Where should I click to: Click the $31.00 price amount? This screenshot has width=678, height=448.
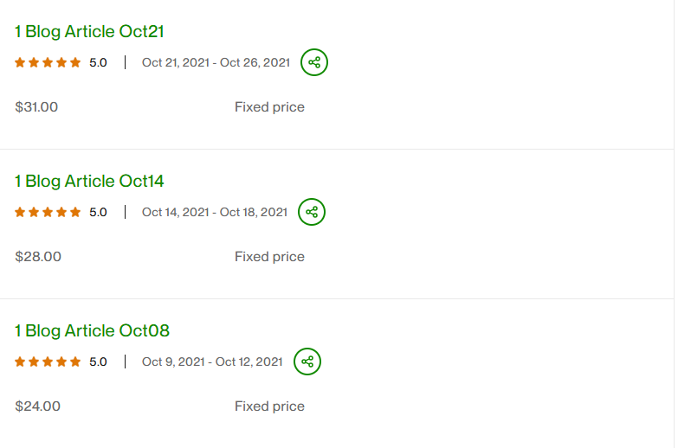(37, 107)
